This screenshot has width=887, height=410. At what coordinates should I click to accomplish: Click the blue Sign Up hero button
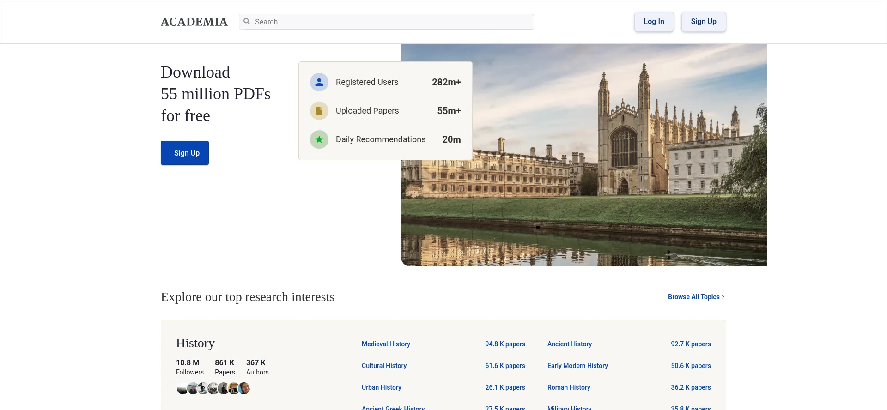point(185,153)
